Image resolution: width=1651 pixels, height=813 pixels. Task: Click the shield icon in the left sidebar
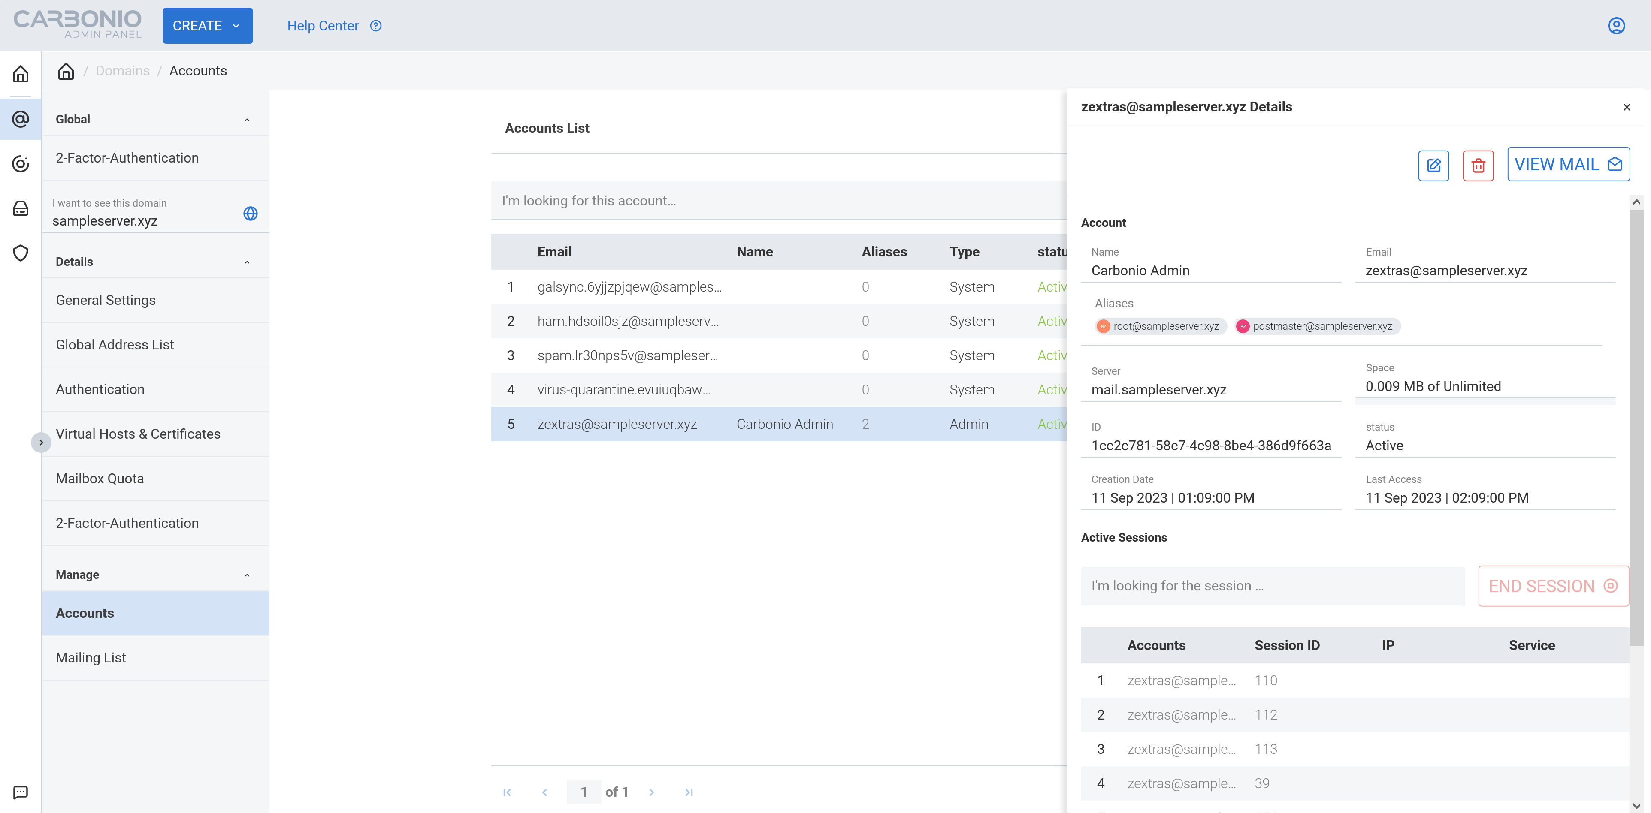click(x=21, y=253)
